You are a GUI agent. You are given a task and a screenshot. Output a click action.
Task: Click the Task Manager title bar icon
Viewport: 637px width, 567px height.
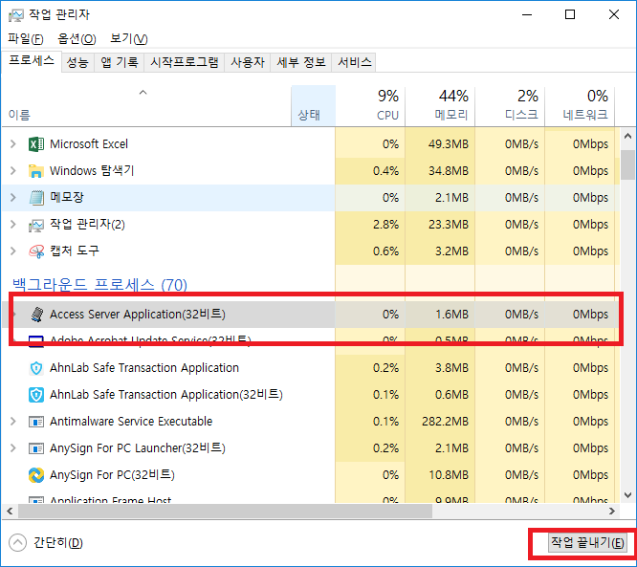(x=16, y=15)
